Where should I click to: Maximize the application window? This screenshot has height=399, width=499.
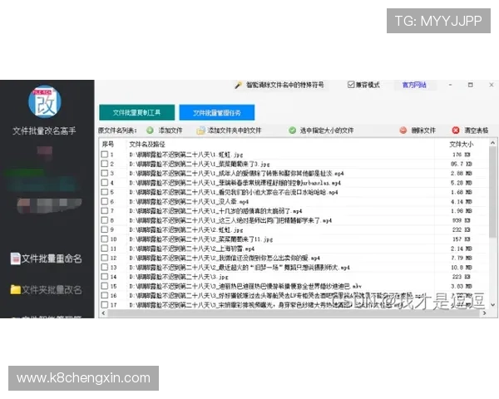tap(471, 85)
